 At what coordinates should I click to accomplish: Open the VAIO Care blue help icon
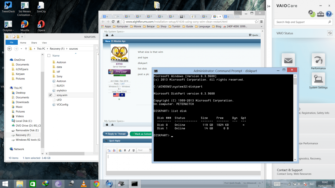(328, 14)
